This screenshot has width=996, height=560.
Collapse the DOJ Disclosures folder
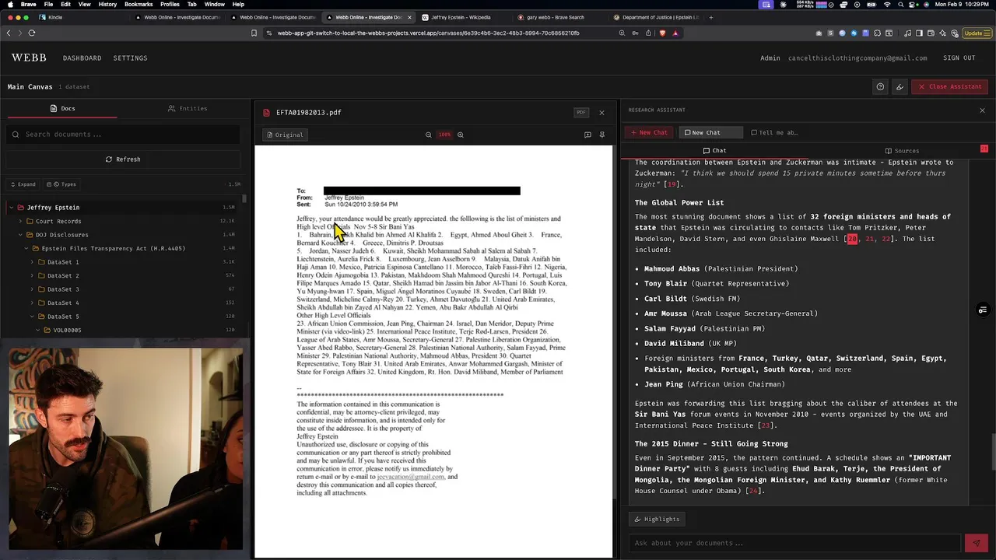click(x=20, y=235)
